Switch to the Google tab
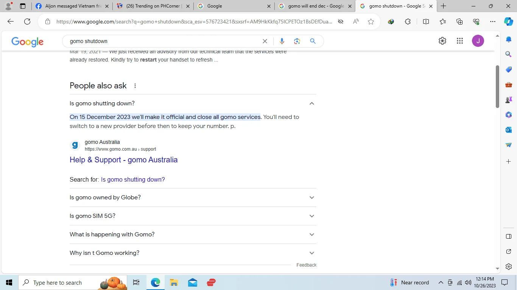517x290 pixels. click(x=234, y=6)
